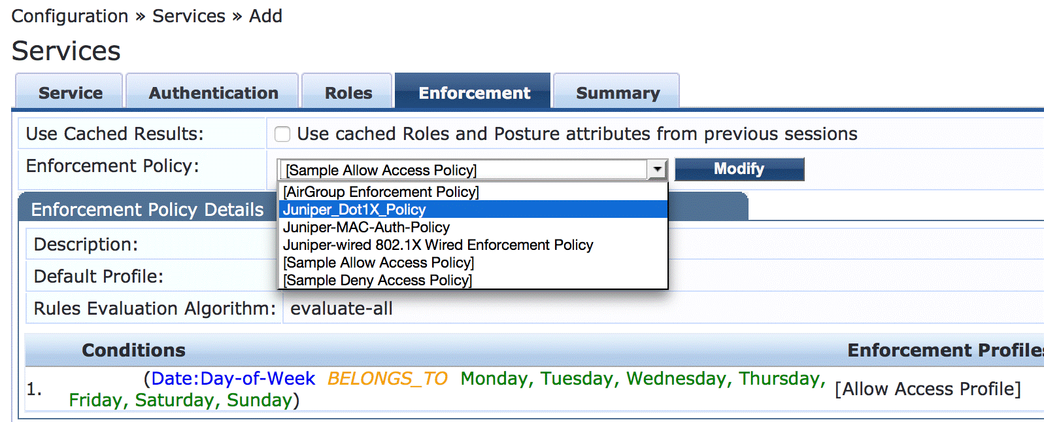1044x422 pixels.
Task: Click the Date:Day-of-Week condition text
Action: 233,378
